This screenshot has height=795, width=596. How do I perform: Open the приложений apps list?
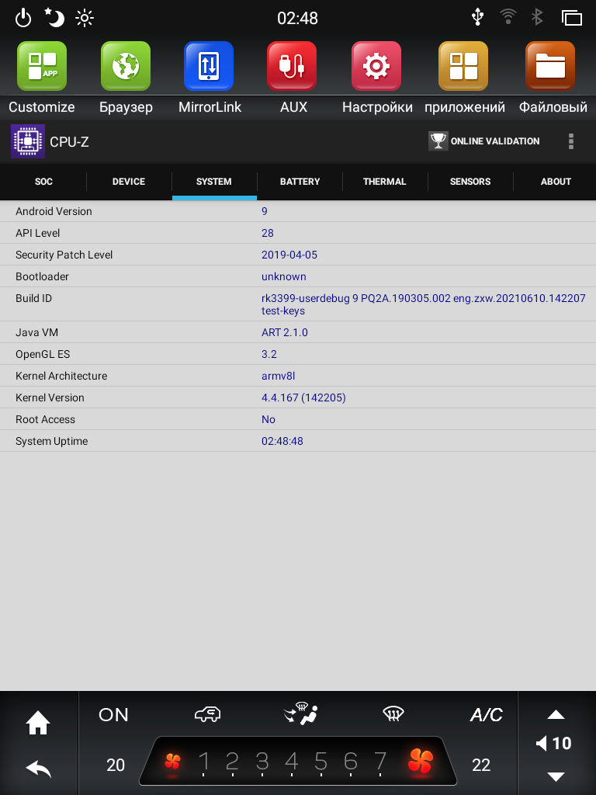(463, 66)
